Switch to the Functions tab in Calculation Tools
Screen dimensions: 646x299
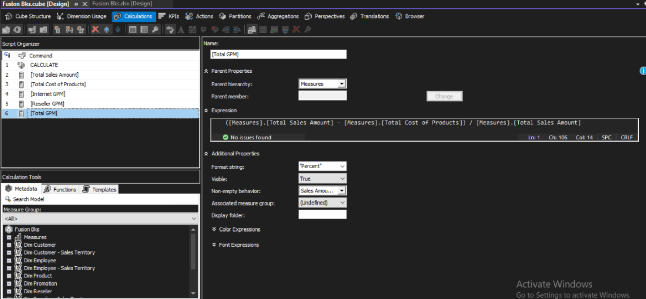[60, 189]
